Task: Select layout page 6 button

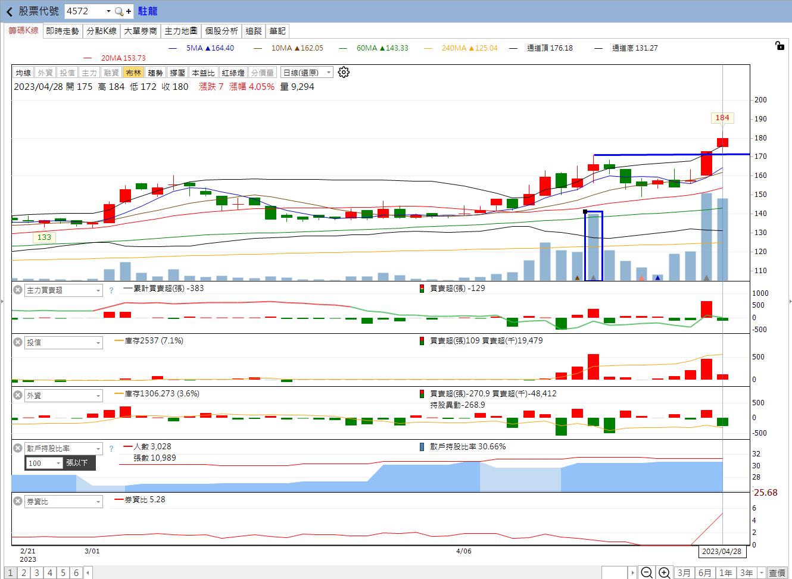Action: [76, 572]
